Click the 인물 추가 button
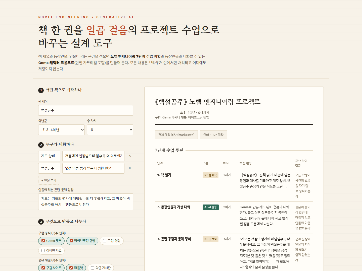 [49, 180]
